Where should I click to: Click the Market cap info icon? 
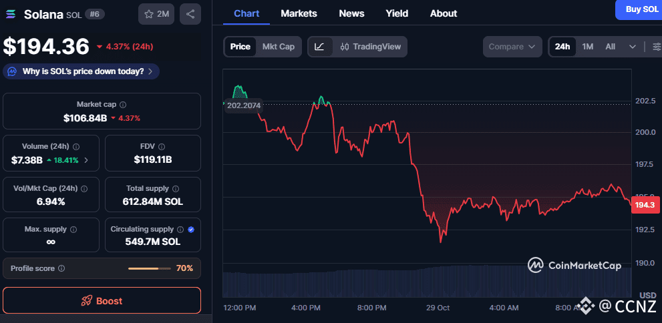click(x=123, y=105)
